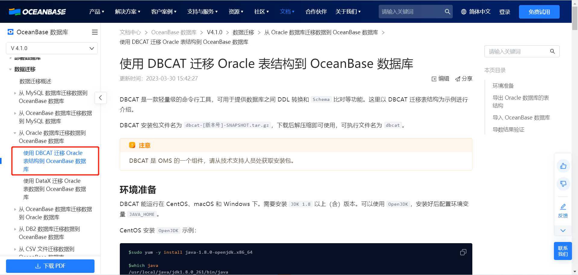The width and height of the screenshot is (578, 275).
Task: Click 从 Oracle 数据库迁移数据到 OceanBase breadcrumb
Action: (321, 32)
